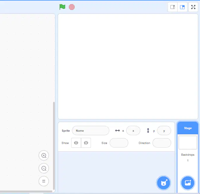The width and height of the screenshot is (200, 194).
Task: Click the sprite y position field
Action: pyautogui.click(x=164, y=131)
